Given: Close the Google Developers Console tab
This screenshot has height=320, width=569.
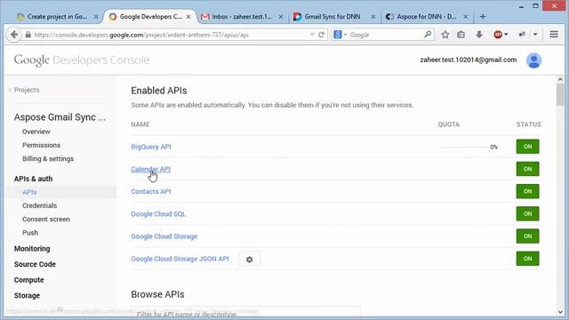Looking at the screenshot, I should pos(188,17).
